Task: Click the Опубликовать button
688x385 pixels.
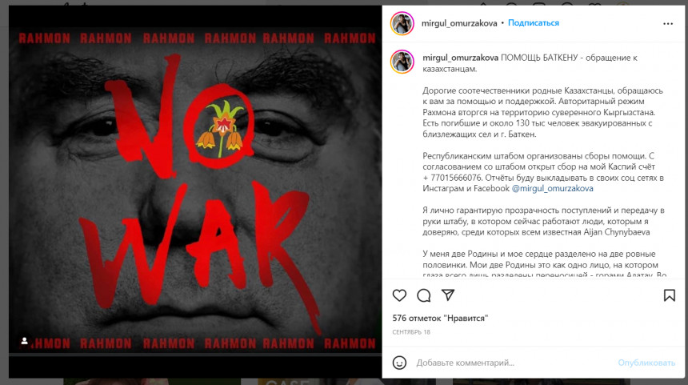Action: pyautogui.click(x=646, y=363)
